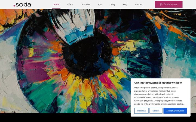This screenshot has height=122, width=196.
Task: Reject cookies with Odrzuć button
Action: [156, 111]
